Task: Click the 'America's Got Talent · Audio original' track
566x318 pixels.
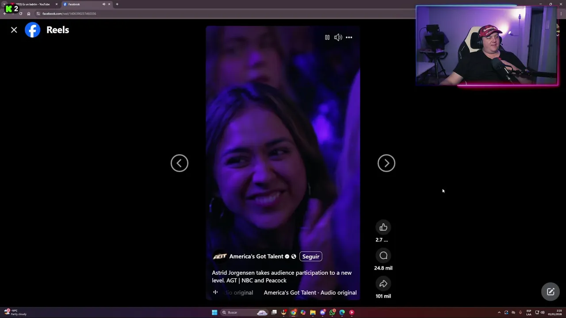Action: pyautogui.click(x=310, y=292)
